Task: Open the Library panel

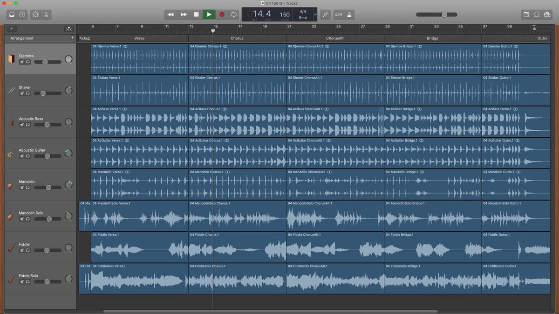Action: (12, 14)
